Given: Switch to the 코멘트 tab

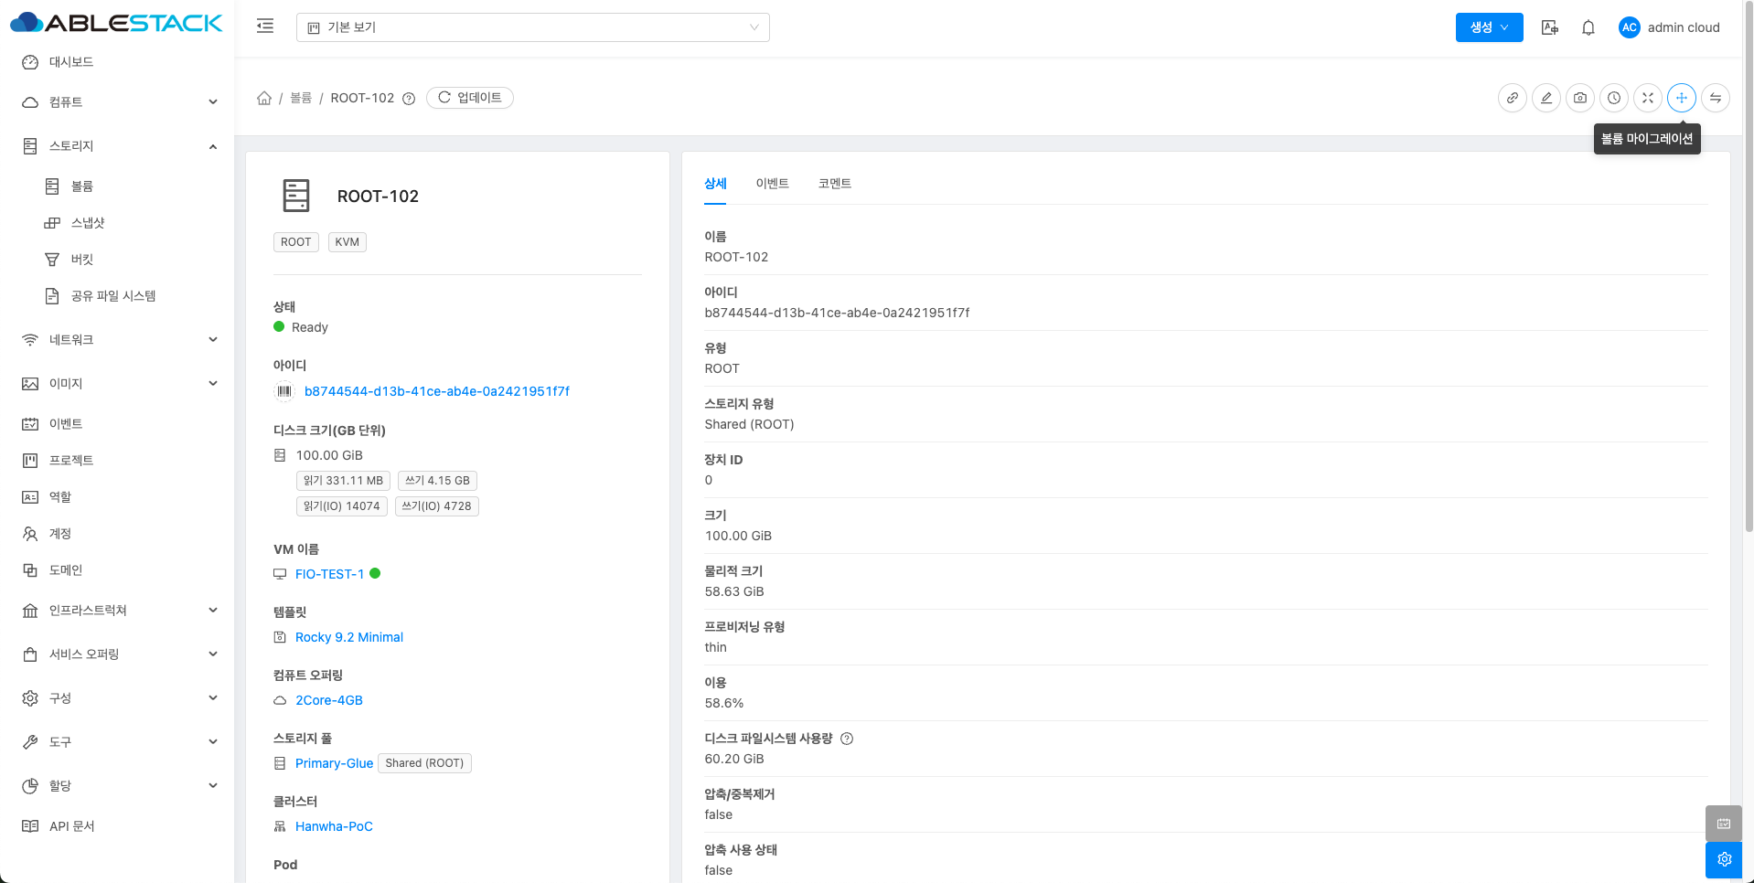Looking at the screenshot, I should pyautogui.click(x=834, y=184).
